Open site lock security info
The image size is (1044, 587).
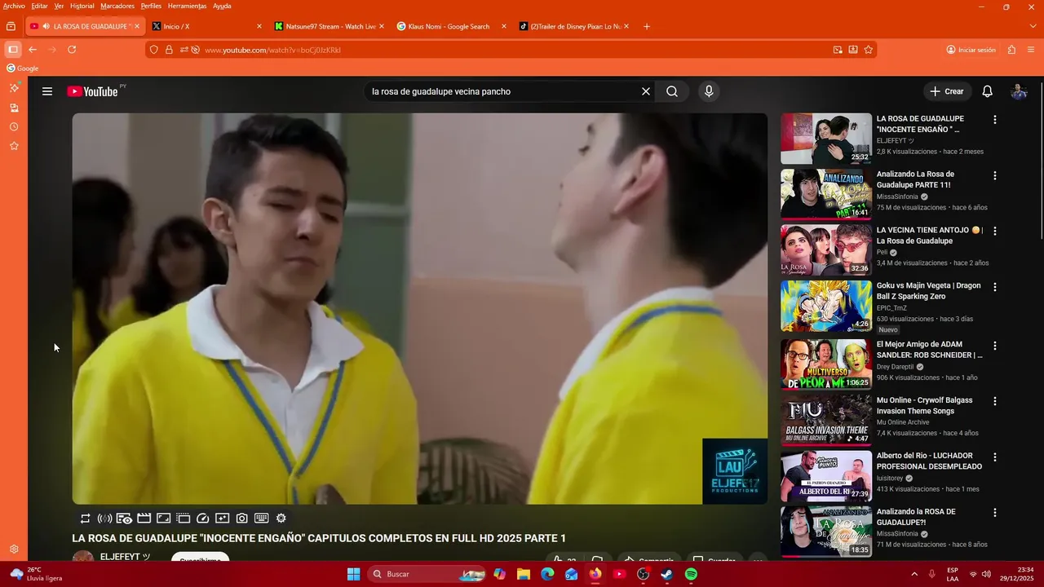169,50
